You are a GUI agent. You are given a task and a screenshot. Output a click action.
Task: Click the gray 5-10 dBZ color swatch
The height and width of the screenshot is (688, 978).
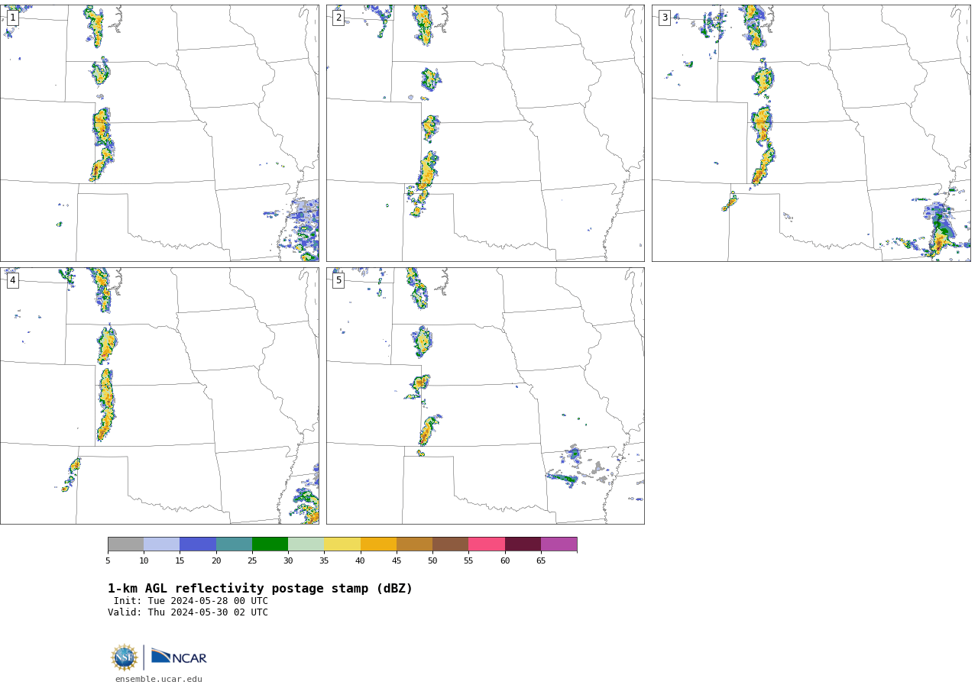tap(125, 544)
